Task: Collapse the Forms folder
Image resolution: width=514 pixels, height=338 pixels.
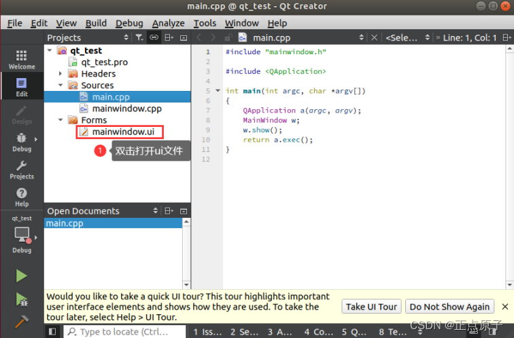Action: [61, 119]
